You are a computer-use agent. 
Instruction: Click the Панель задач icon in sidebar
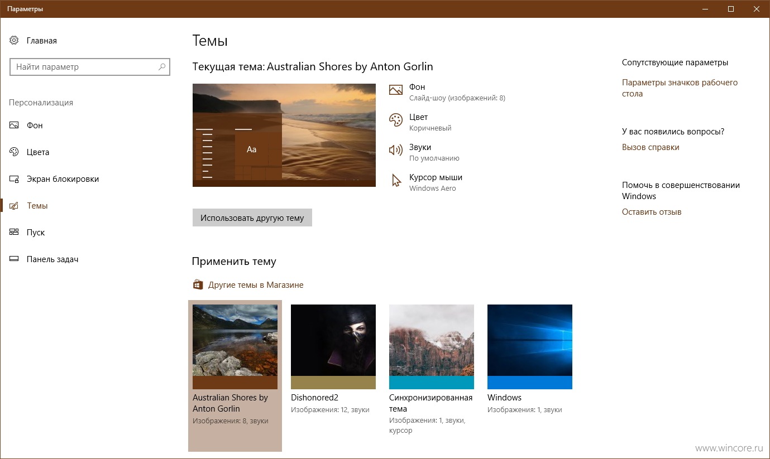(14, 259)
